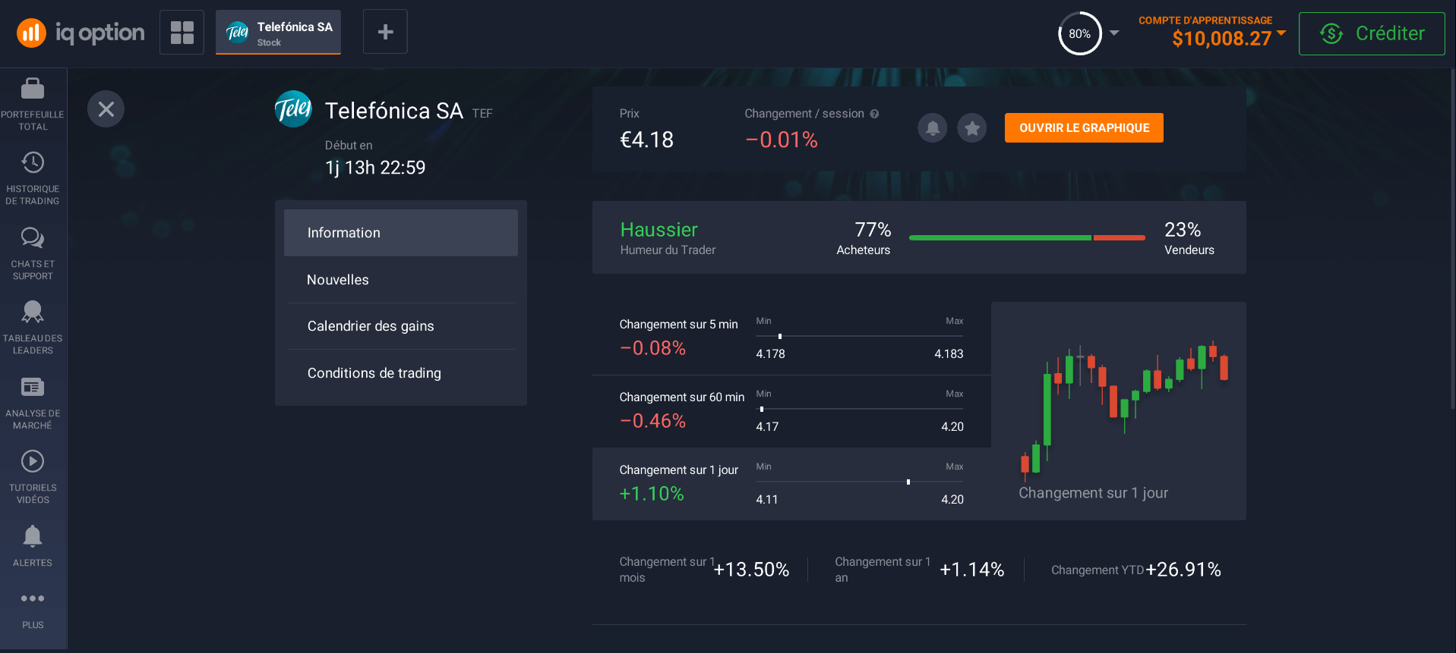Open Chats et Support sidebar item

(x=33, y=254)
